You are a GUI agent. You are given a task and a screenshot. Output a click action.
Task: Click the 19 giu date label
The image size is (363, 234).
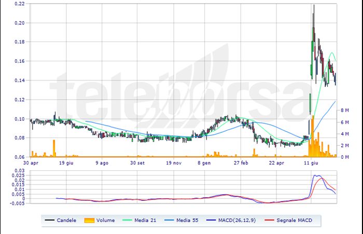(66, 163)
